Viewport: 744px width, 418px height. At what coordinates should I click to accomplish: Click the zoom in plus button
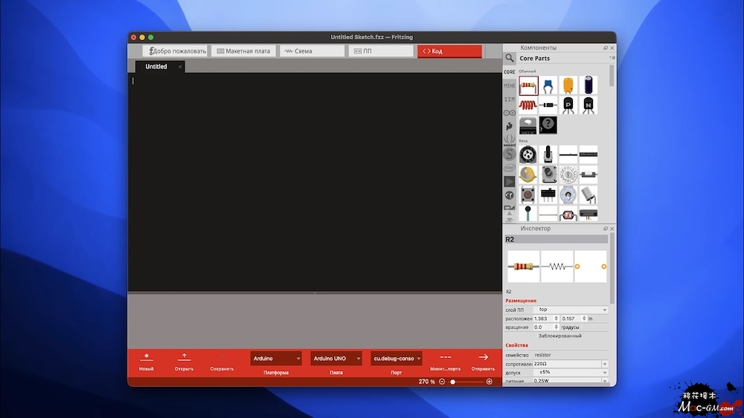[489, 382]
